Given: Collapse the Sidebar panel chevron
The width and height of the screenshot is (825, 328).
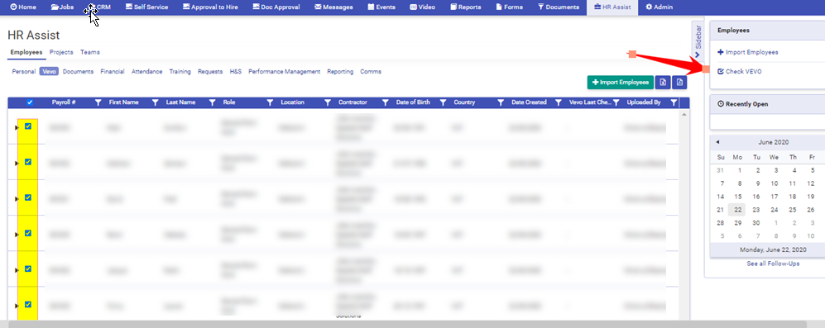Looking at the screenshot, I should point(698,55).
